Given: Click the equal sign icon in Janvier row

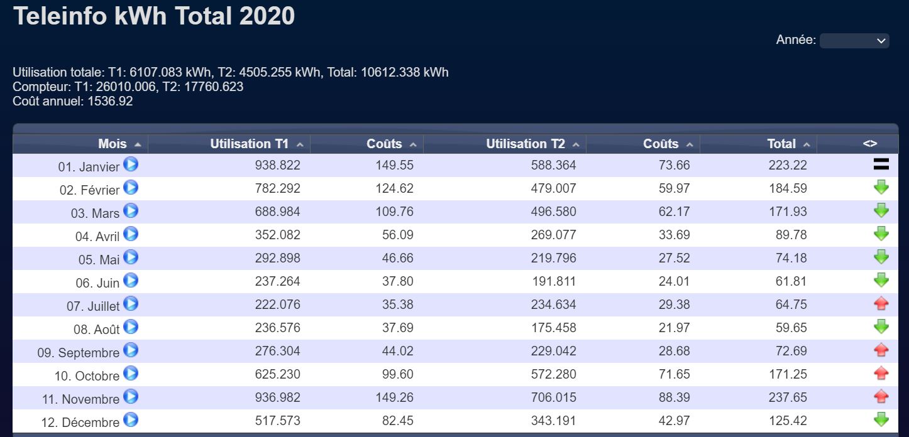Looking at the screenshot, I should (881, 165).
